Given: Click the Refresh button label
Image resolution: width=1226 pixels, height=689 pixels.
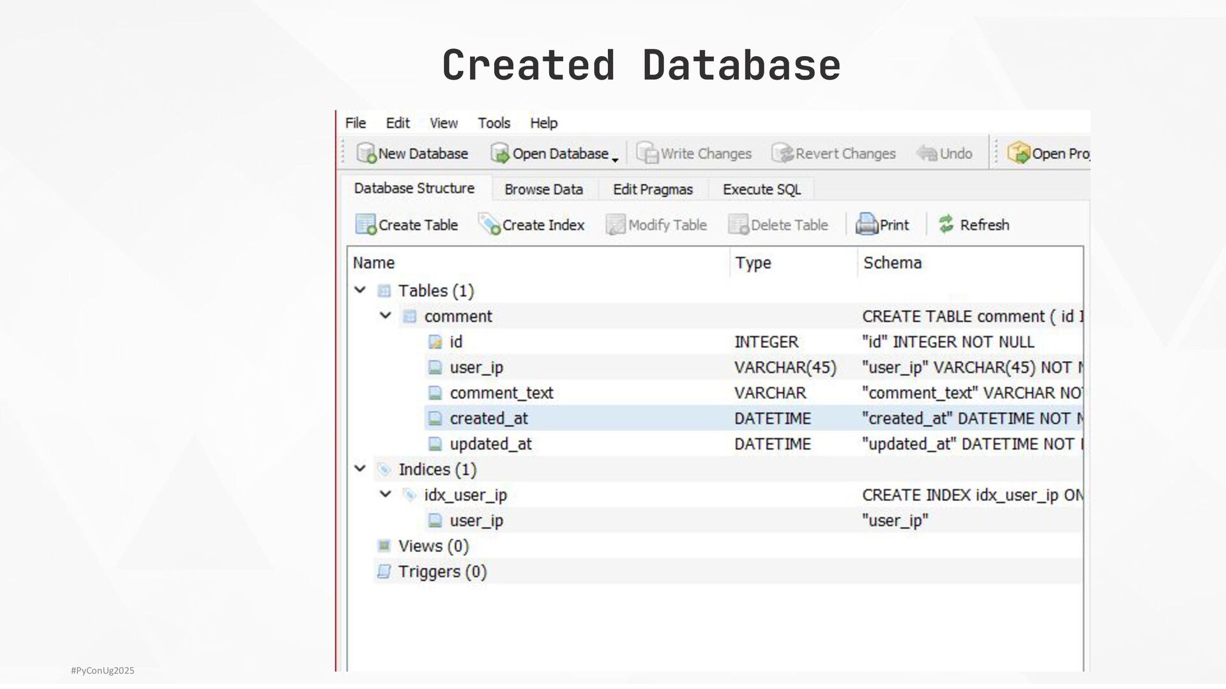Looking at the screenshot, I should click(x=985, y=225).
